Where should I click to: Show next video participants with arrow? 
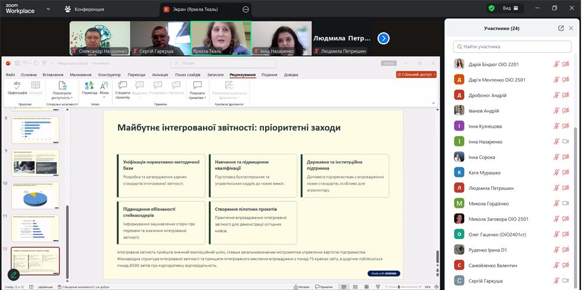coord(384,38)
